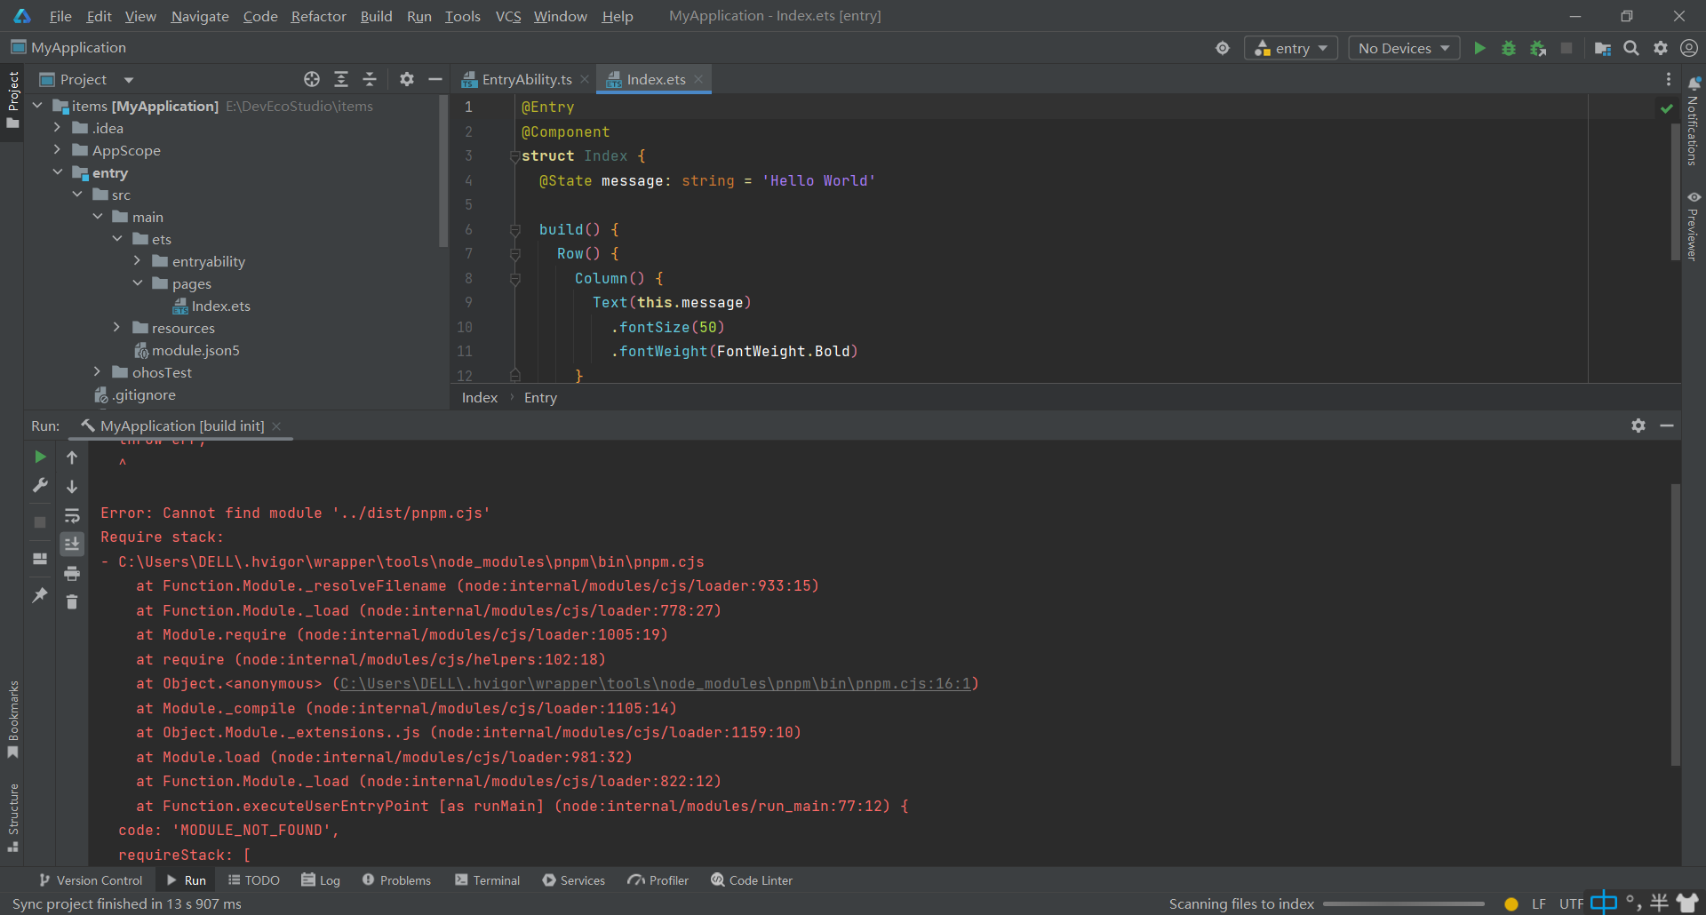Image resolution: width=1706 pixels, height=915 pixels.
Task: Click the indexing progress bar
Action: pyautogui.click(x=1403, y=904)
